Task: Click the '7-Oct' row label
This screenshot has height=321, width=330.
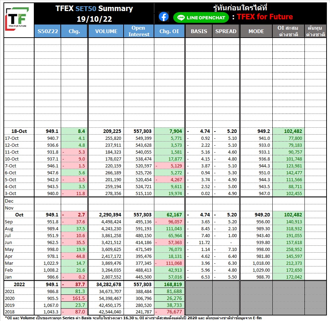Action: pyautogui.click(x=10, y=166)
